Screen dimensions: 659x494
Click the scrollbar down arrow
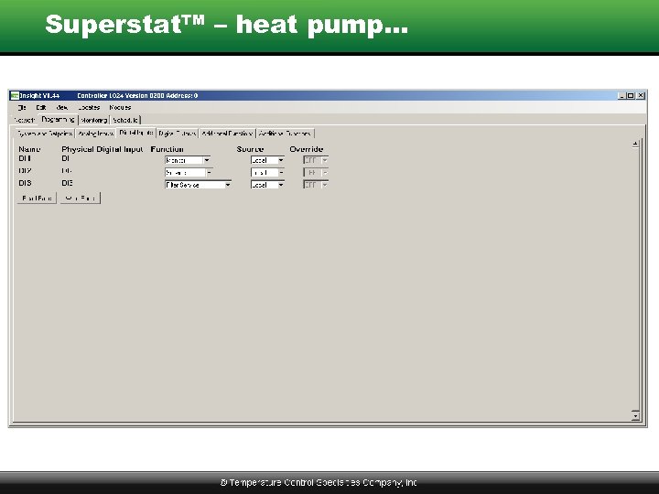tap(635, 415)
